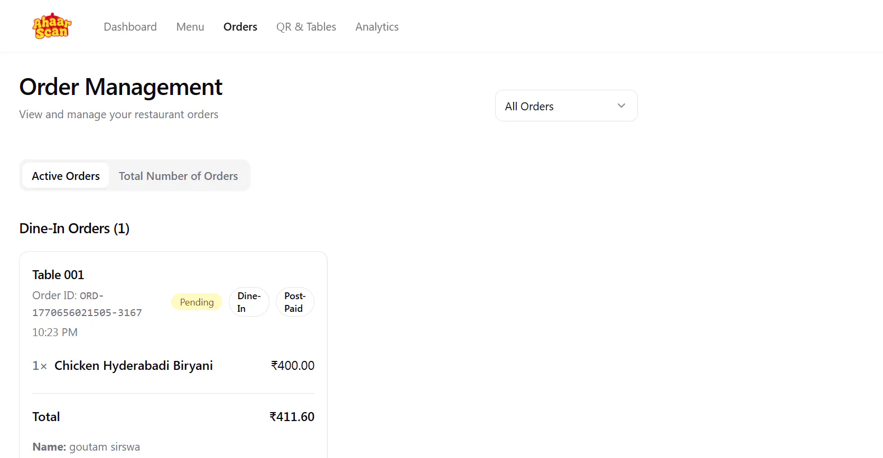Select the Table 001 order title
The image size is (883, 458).
coord(58,275)
